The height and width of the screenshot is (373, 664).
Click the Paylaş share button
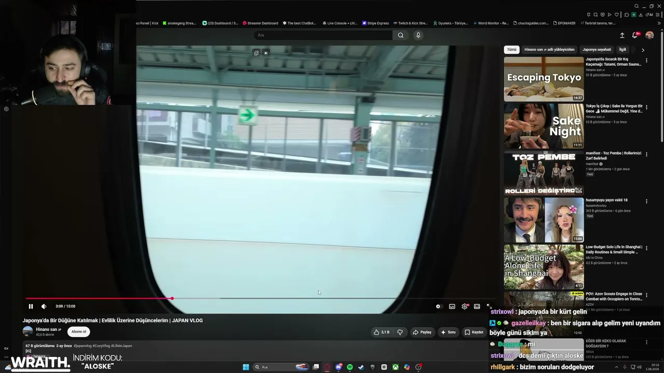[x=422, y=332]
